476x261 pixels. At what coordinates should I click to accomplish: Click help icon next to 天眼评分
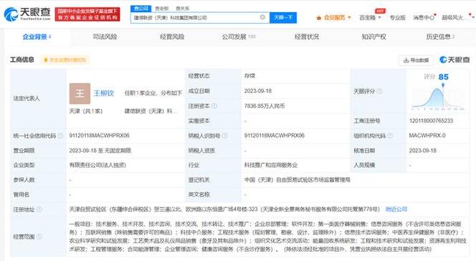(x=379, y=91)
